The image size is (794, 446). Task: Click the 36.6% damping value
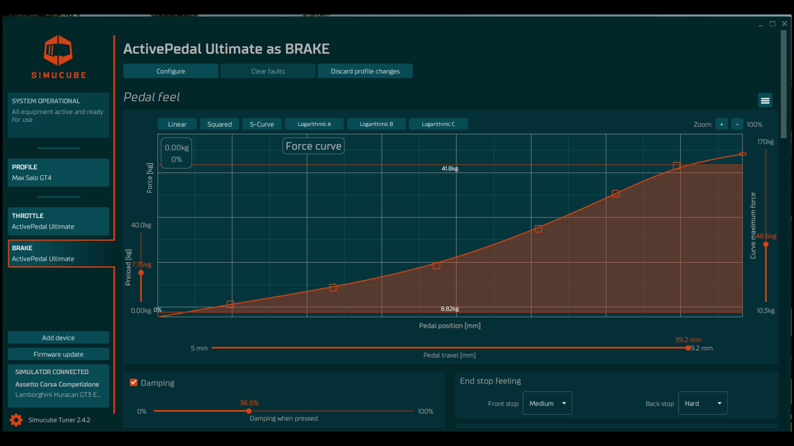(249, 403)
